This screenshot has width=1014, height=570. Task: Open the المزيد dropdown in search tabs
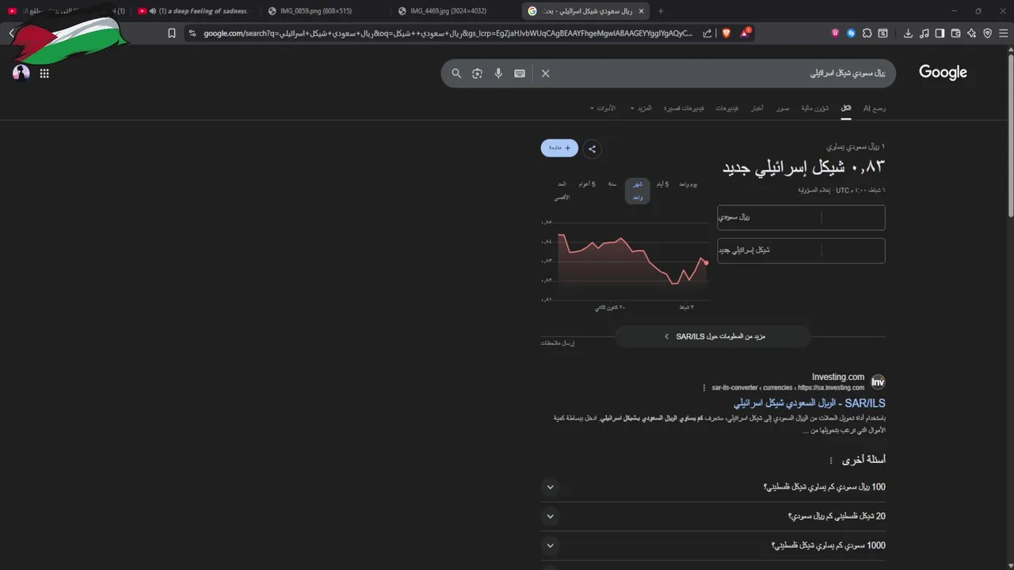[641, 108]
